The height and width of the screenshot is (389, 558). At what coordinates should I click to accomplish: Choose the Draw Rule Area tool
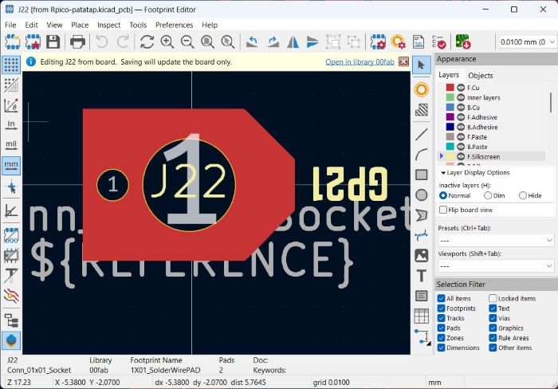point(422,110)
